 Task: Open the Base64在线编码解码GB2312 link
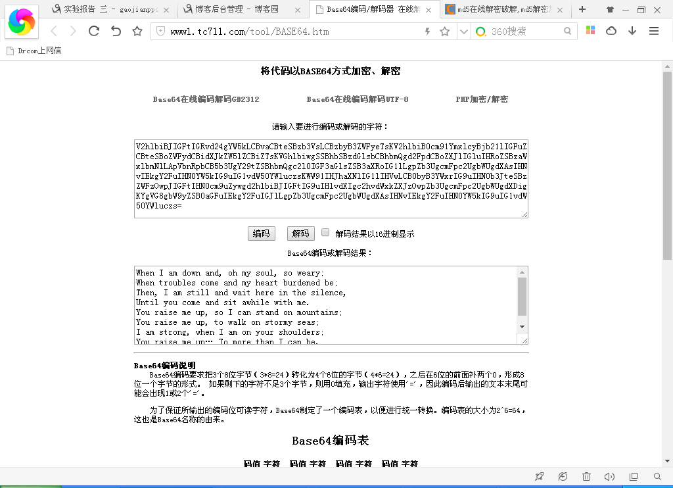(x=206, y=99)
